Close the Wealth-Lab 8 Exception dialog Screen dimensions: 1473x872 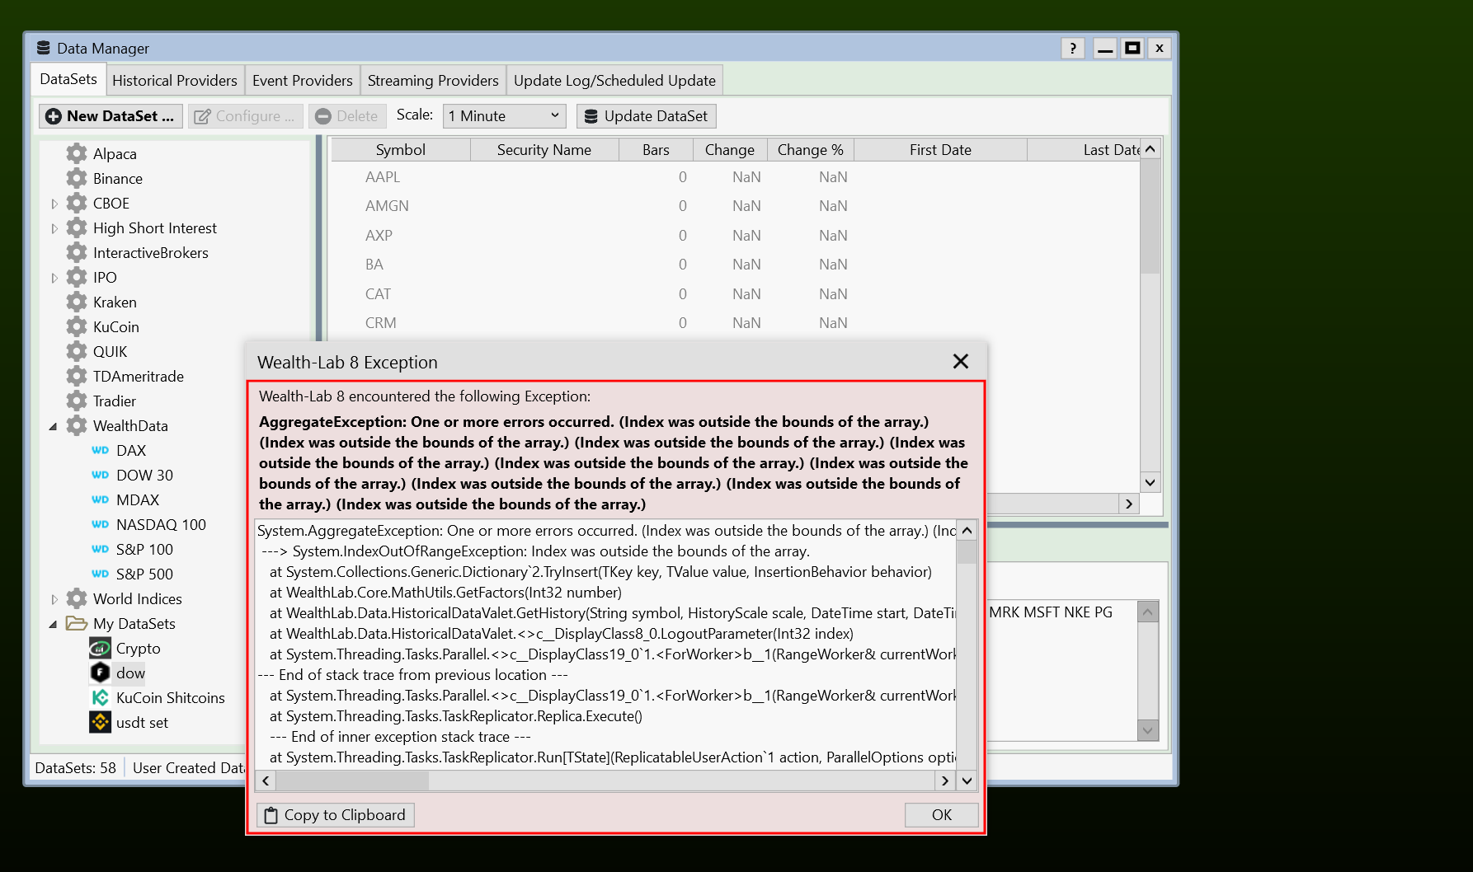pos(960,362)
